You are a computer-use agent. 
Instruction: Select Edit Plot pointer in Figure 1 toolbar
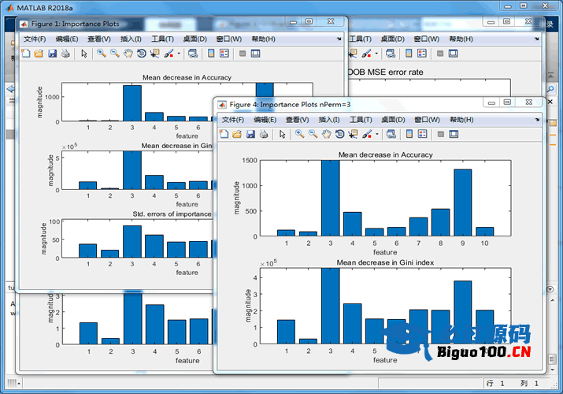click(x=84, y=54)
